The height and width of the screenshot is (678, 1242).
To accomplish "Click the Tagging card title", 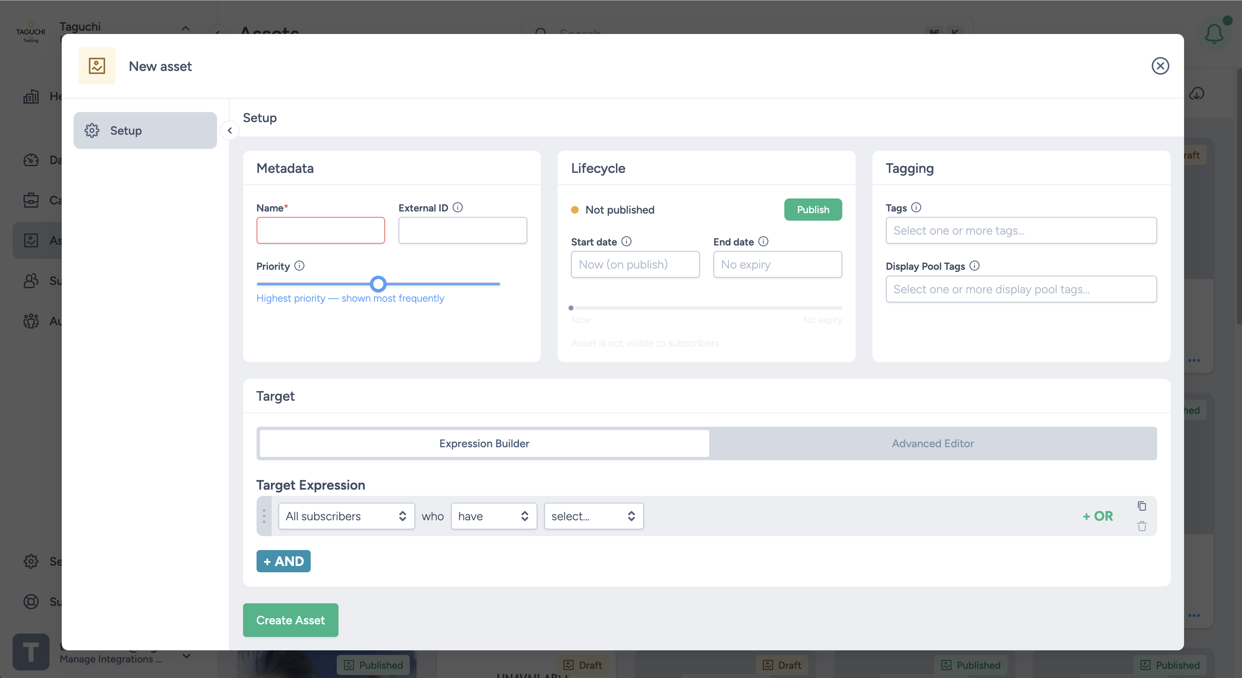I will [x=910, y=168].
